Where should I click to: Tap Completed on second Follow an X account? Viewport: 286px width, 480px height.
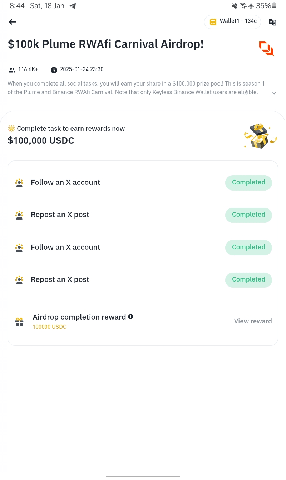[x=248, y=248]
